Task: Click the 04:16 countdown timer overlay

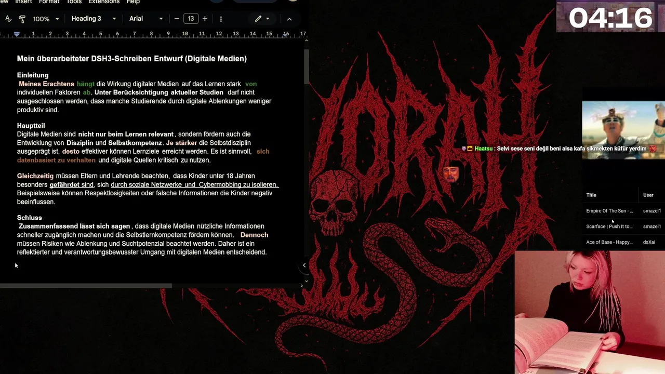Action: click(610, 17)
